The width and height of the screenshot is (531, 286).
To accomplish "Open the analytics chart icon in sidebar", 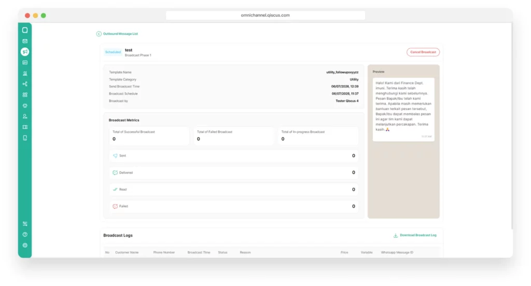I will click(x=25, y=73).
